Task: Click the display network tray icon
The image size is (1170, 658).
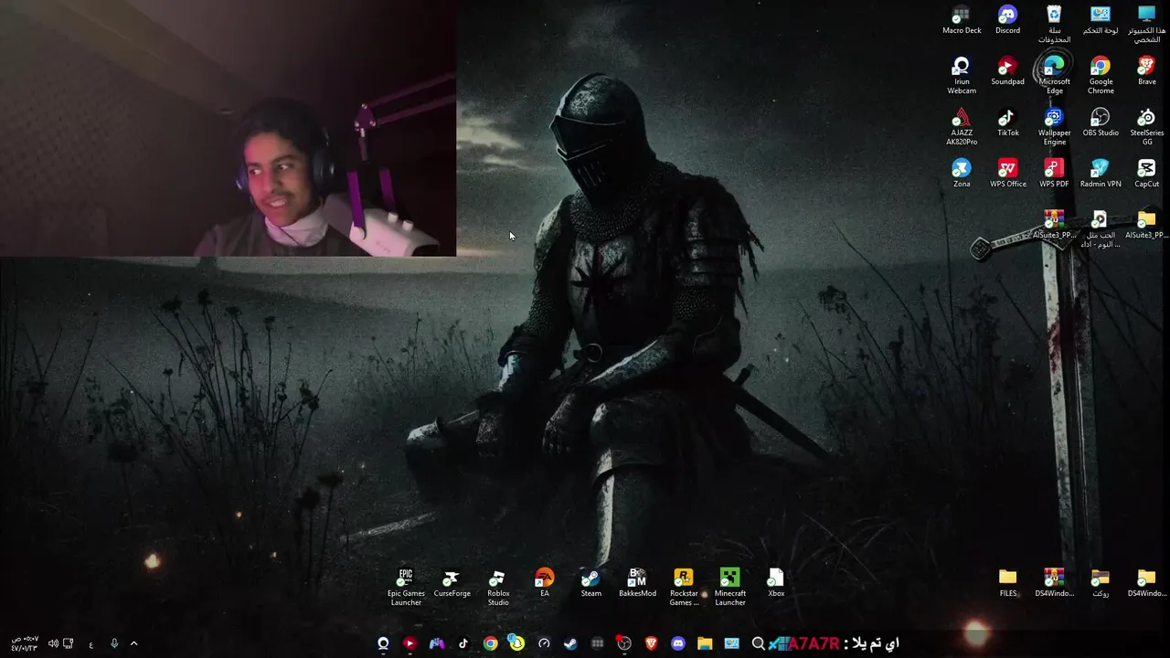Action: tap(68, 643)
